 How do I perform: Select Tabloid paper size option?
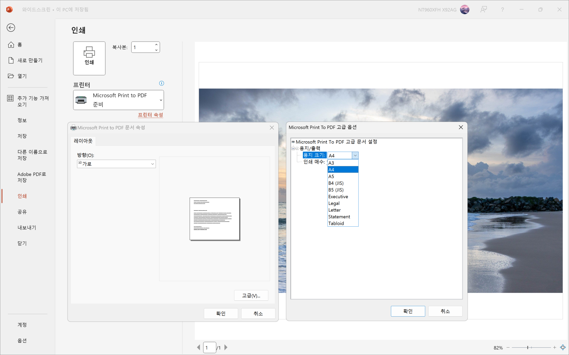pyautogui.click(x=336, y=223)
